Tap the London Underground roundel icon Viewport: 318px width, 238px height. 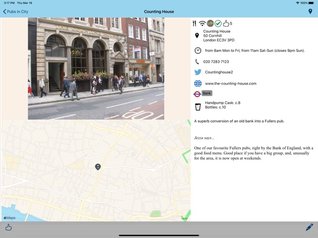197,93
